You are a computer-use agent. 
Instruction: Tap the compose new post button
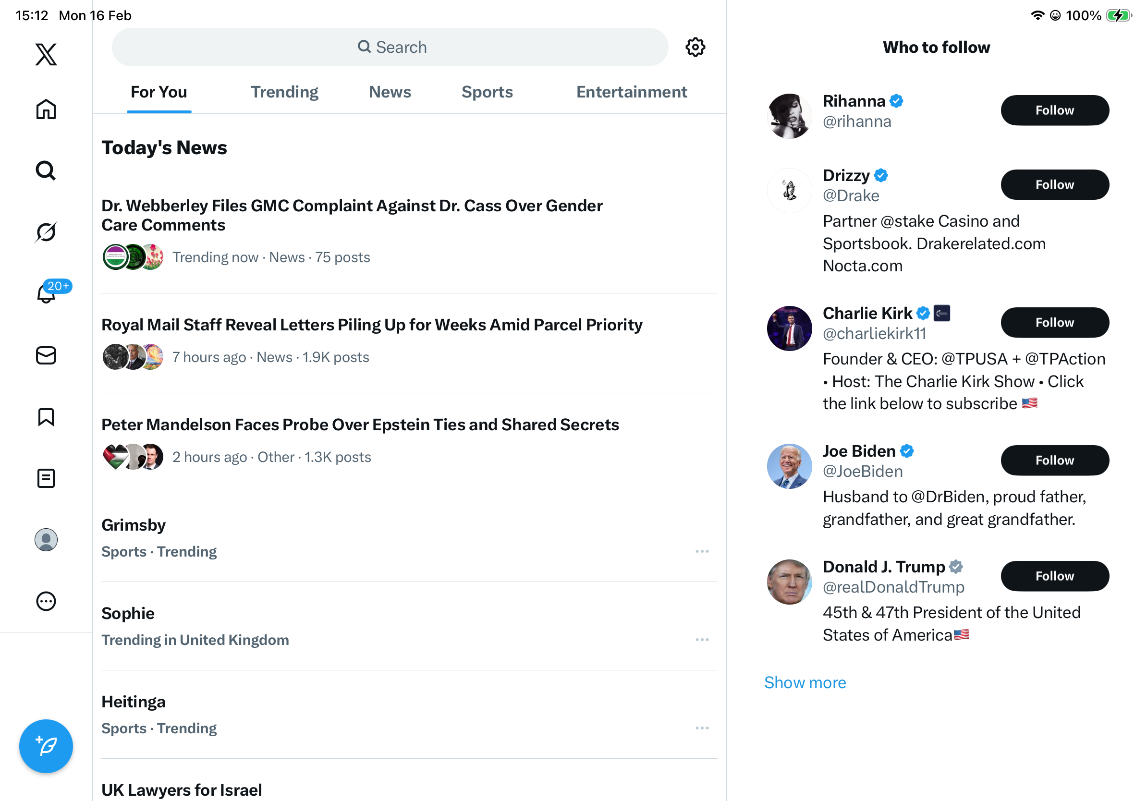46,746
